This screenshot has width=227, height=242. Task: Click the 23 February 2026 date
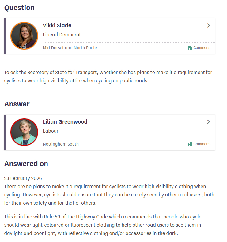pyautogui.click(x=23, y=178)
